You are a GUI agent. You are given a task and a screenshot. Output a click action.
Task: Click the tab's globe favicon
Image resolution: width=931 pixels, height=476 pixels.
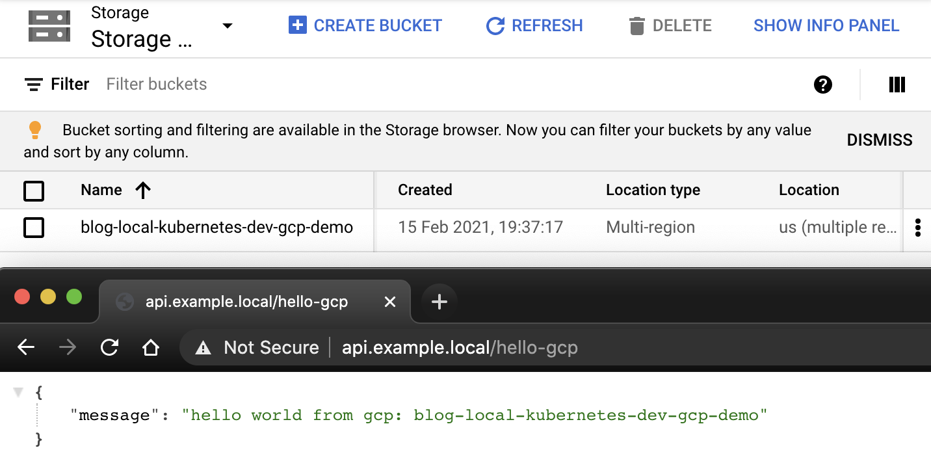tap(124, 302)
